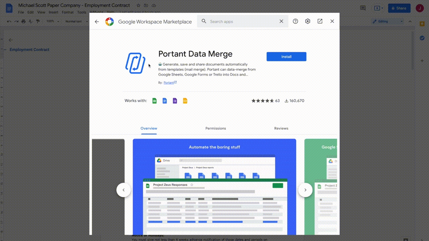Open Marketplace in new window icon

click(x=320, y=21)
